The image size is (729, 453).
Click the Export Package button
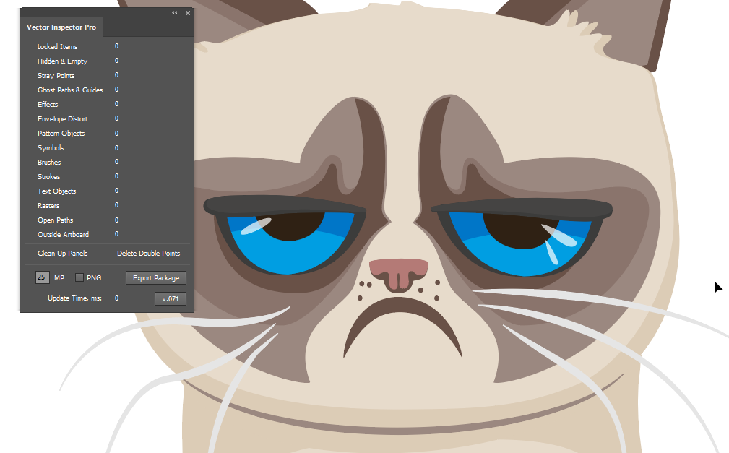tap(156, 277)
